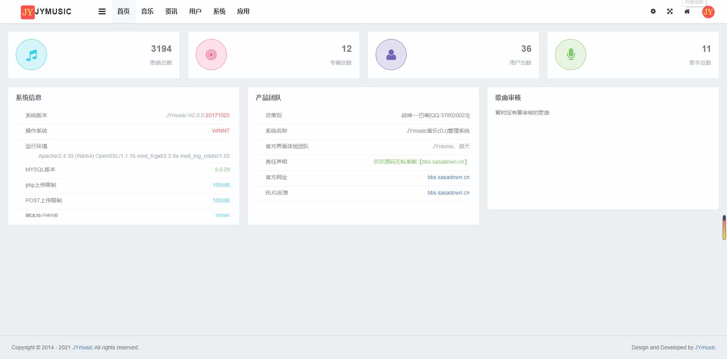Click the purple user total icon
Viewport: 727px width, 359px height.
[x=391, y=55]
